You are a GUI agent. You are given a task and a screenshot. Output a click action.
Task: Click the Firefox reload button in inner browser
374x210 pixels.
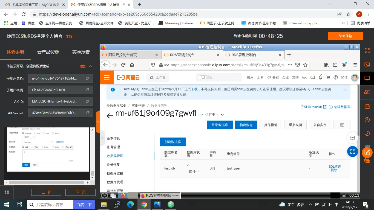(x=123, y=65)
